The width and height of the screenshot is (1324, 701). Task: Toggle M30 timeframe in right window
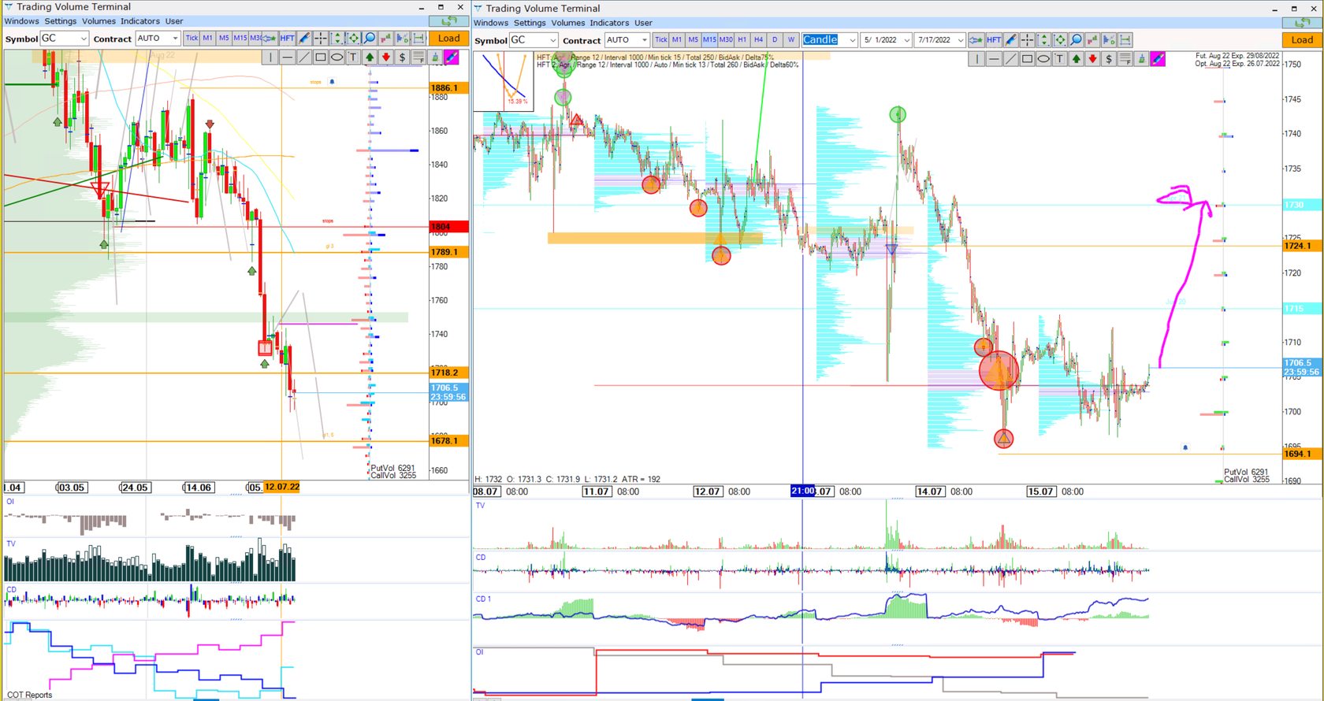click(726, 39)
